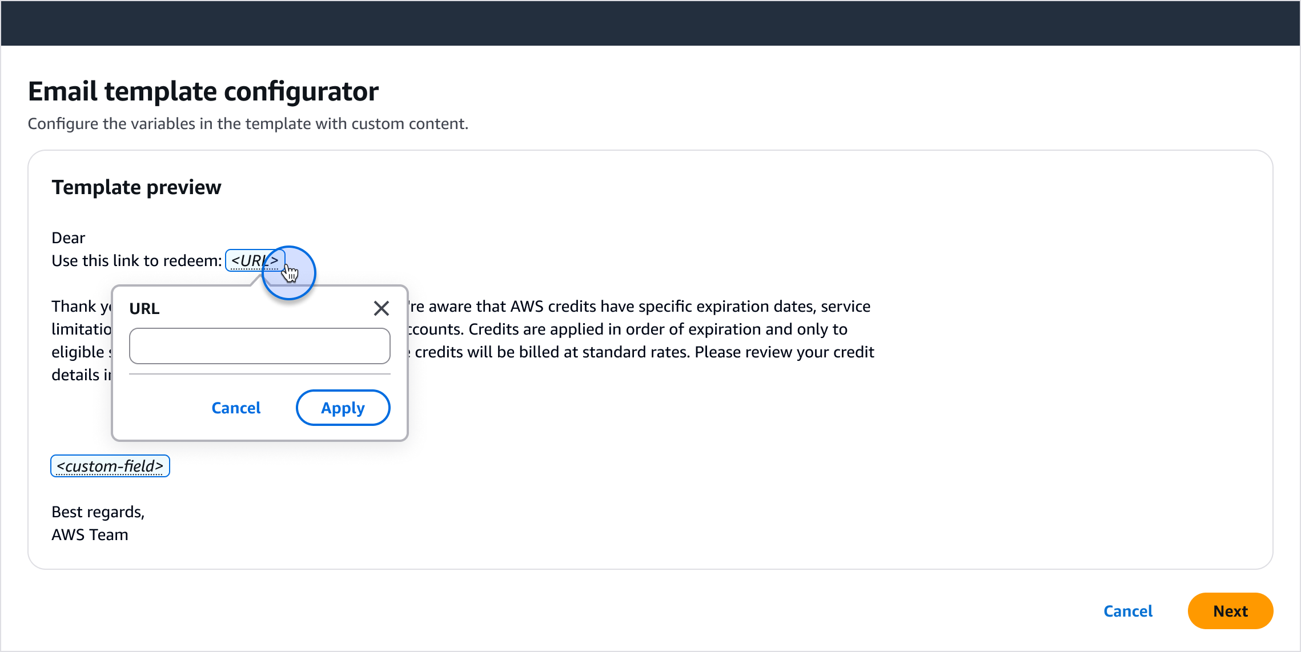
Task: Click the <URL> variable placeholder
Action: click(255, 261)
